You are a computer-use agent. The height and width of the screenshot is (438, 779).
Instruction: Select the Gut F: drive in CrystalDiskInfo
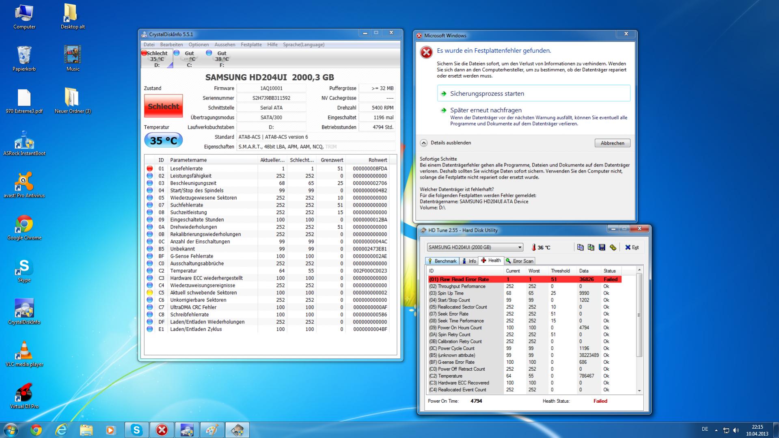[222, 59]
